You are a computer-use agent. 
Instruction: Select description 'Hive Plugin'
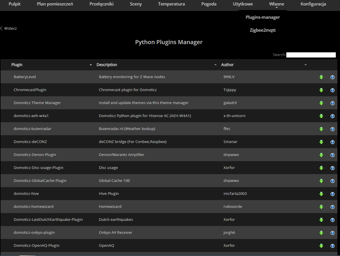click(109, 194)
